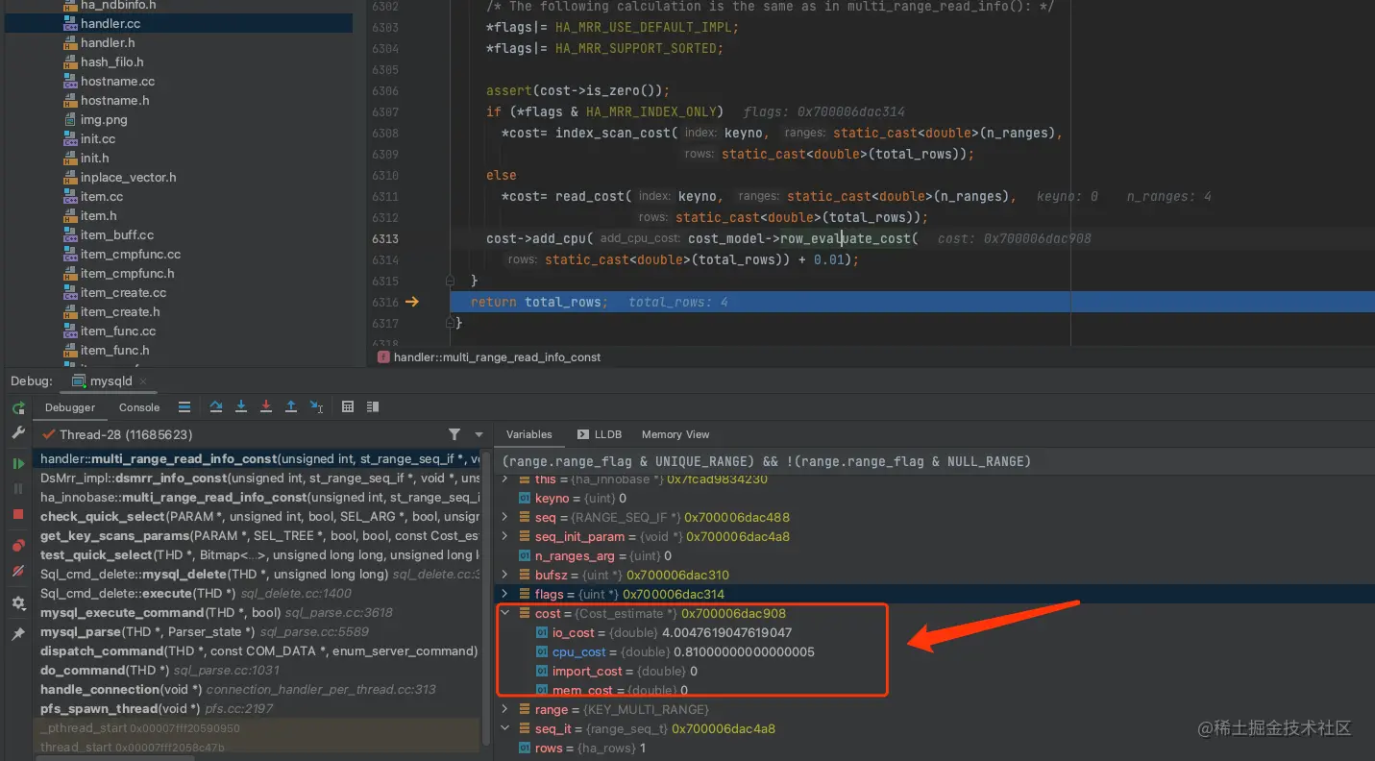
Task: Open the Memory View tab
Action: tap(675, 434)
